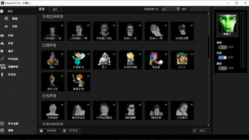This screenshot has height=140, width=249.
Task: Click green speaker on the 战士公主 card
Action: point(62,76)
